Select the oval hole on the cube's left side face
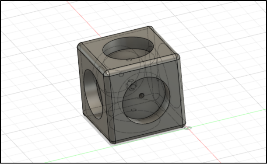This screenshot has width=267, height=164. click(x=93, y=94)
